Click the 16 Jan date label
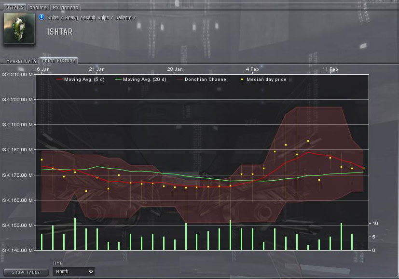 tap(42, 69)
